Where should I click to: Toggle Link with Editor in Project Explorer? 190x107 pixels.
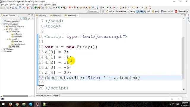pos(25,19)
